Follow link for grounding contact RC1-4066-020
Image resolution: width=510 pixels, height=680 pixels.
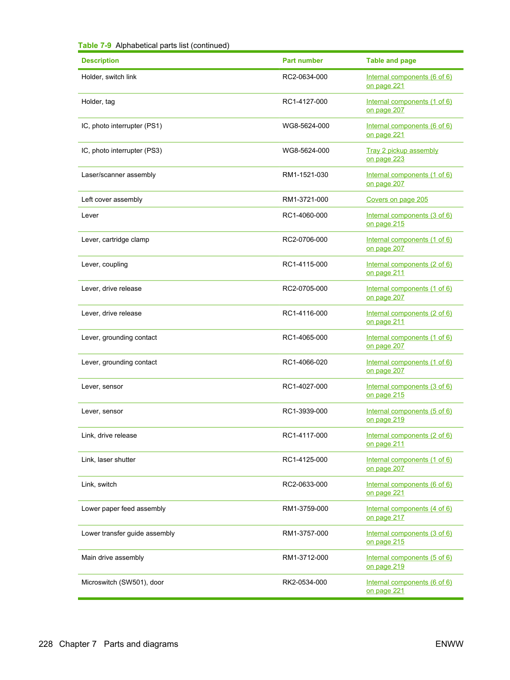click(409, 366)
